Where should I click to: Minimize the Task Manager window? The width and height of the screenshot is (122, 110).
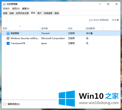[x=100, y=4]
